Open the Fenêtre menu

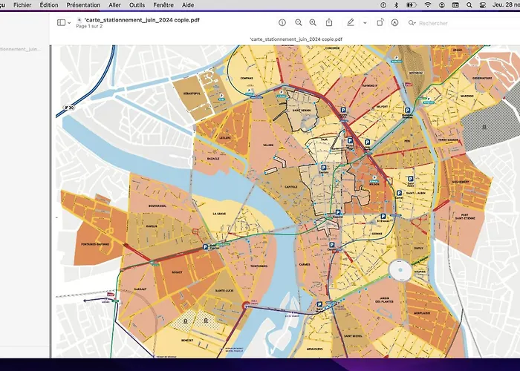point(163,4)
